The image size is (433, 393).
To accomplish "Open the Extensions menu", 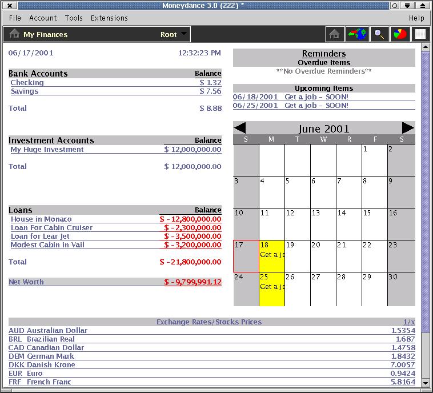I will click(x=109, y=18).
